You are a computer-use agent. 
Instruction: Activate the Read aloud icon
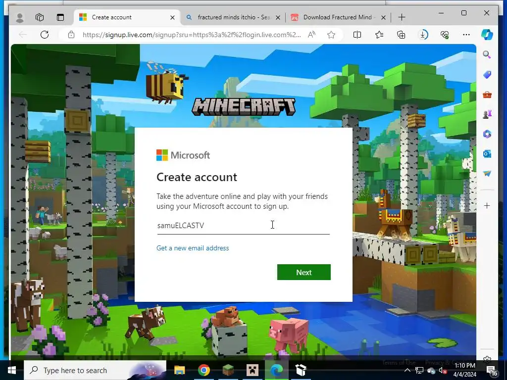tap(312, 35)
